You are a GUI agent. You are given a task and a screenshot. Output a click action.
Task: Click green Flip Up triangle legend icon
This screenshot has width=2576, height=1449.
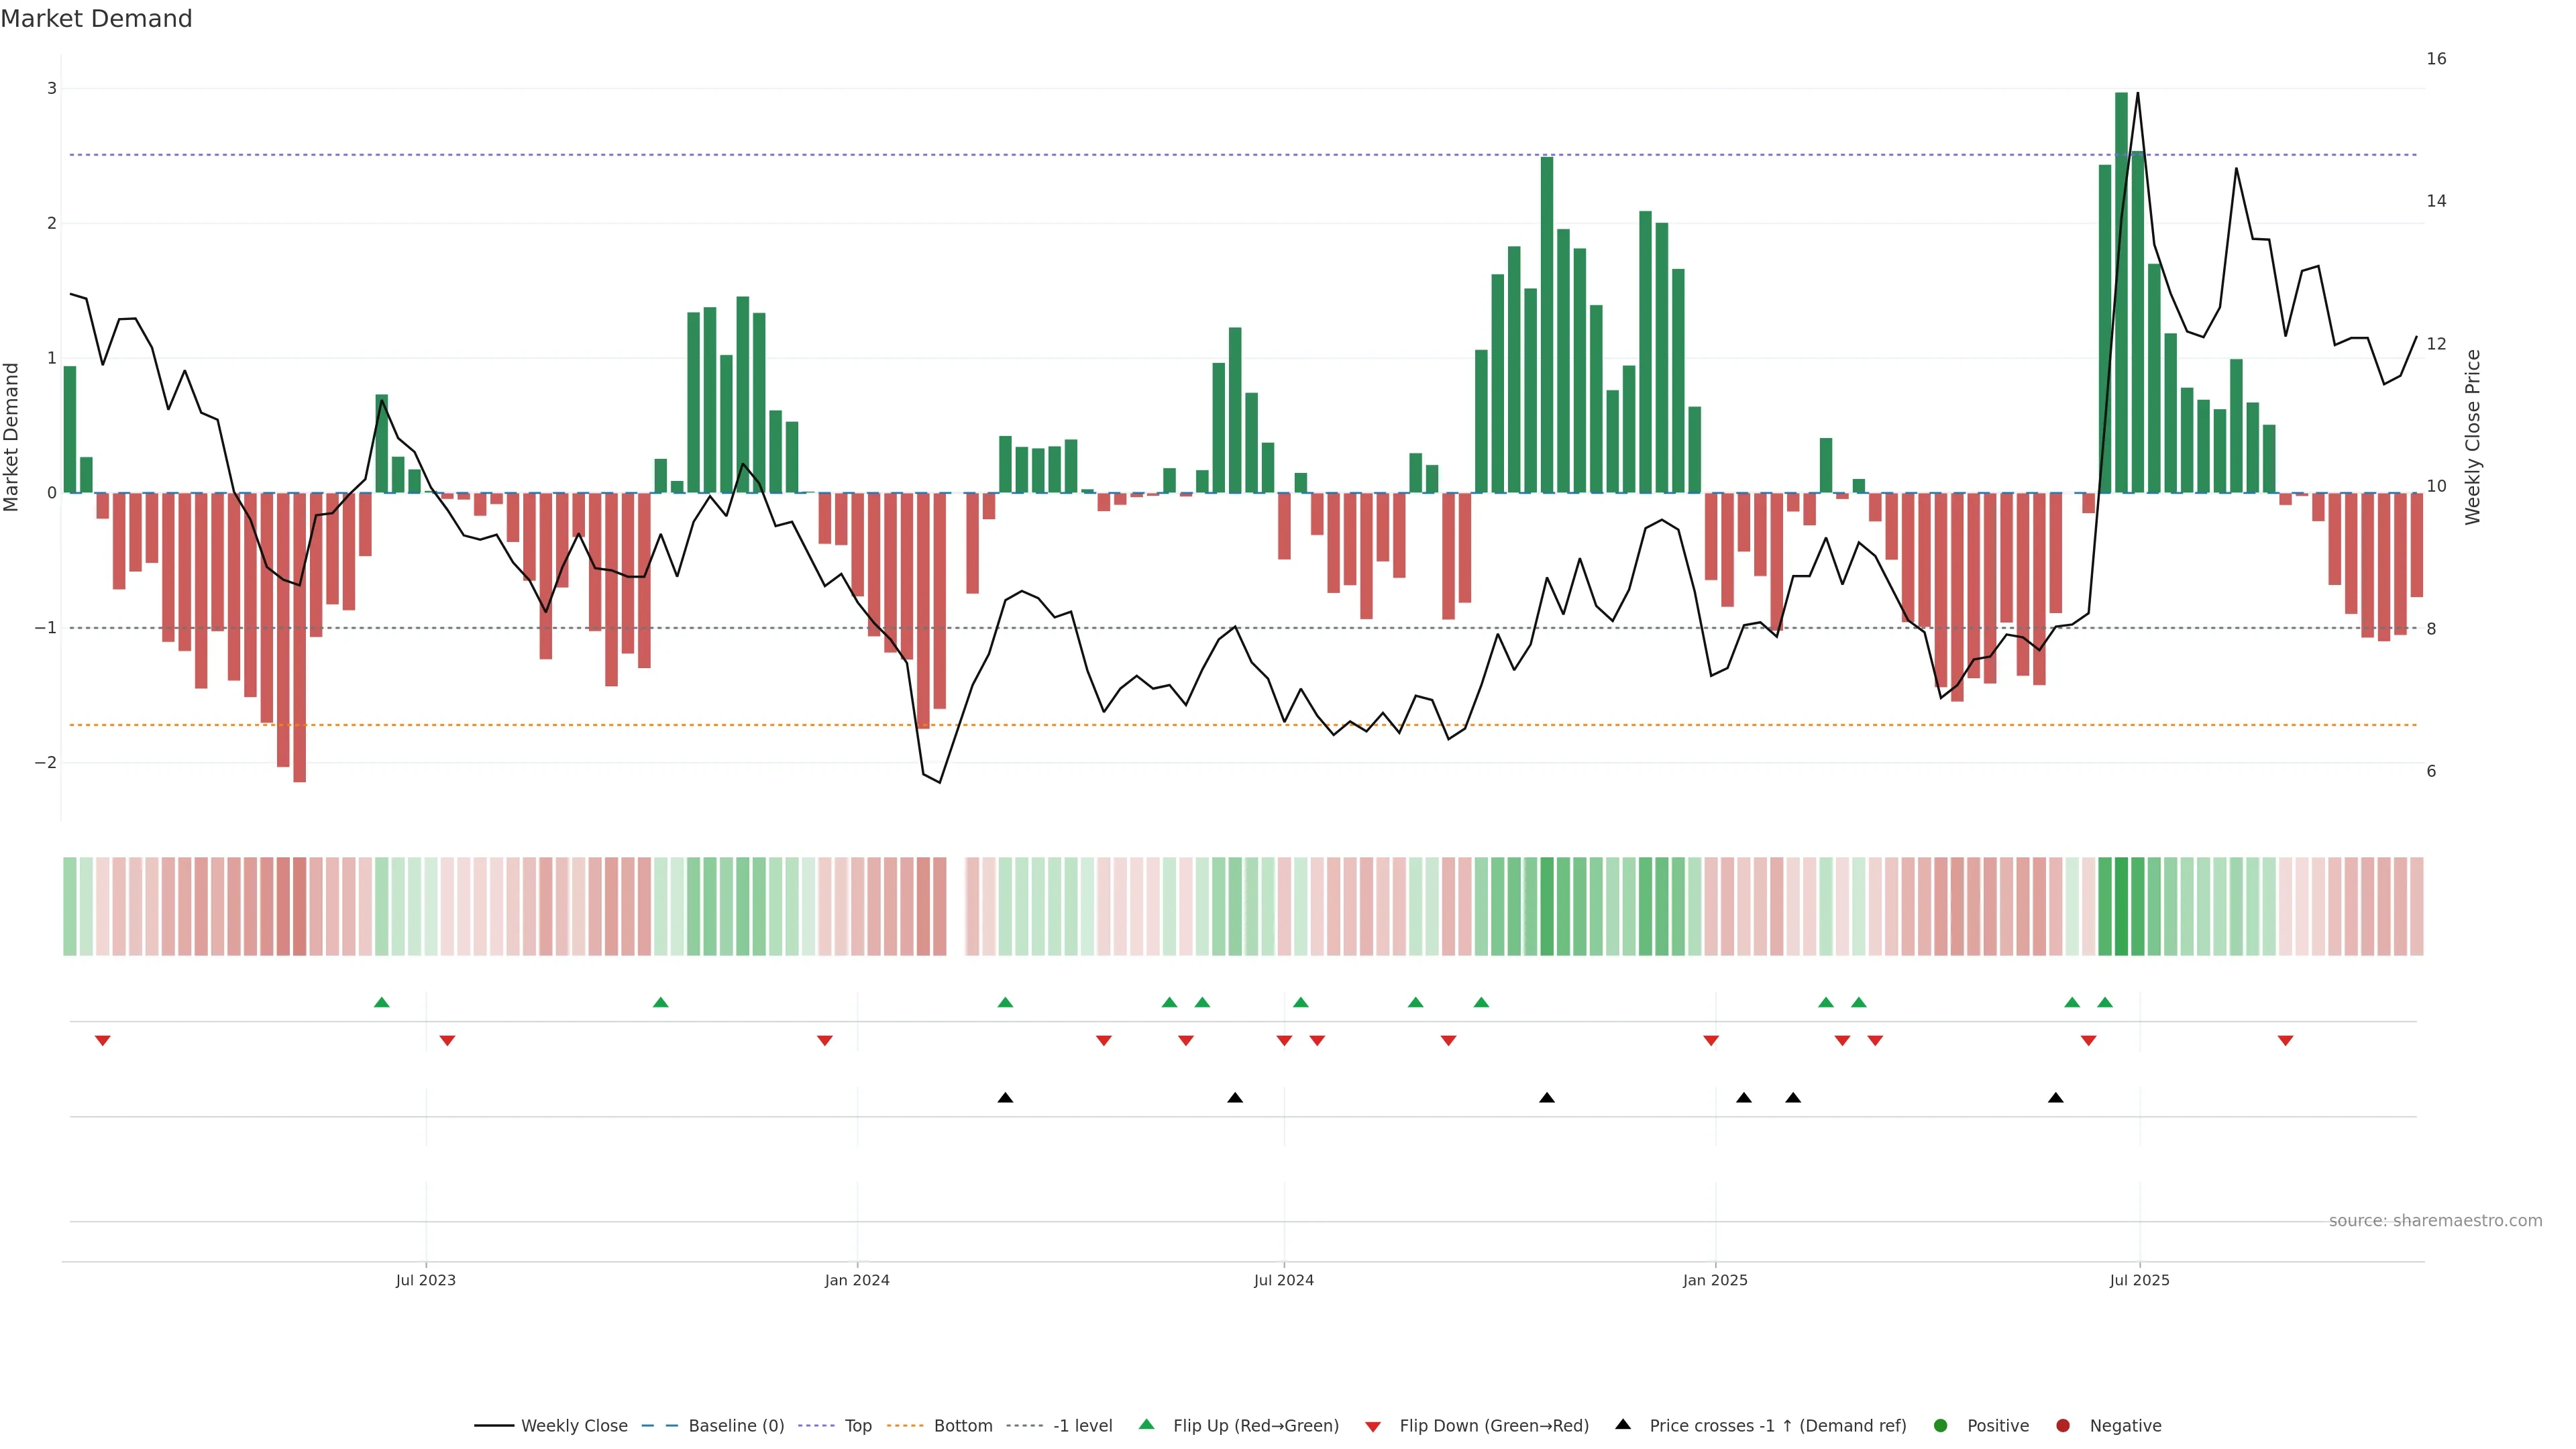pyautogui.click(x=1147, y=1425)
